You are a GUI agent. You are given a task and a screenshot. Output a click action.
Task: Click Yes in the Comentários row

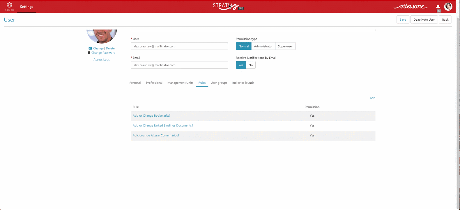[312, 136]
